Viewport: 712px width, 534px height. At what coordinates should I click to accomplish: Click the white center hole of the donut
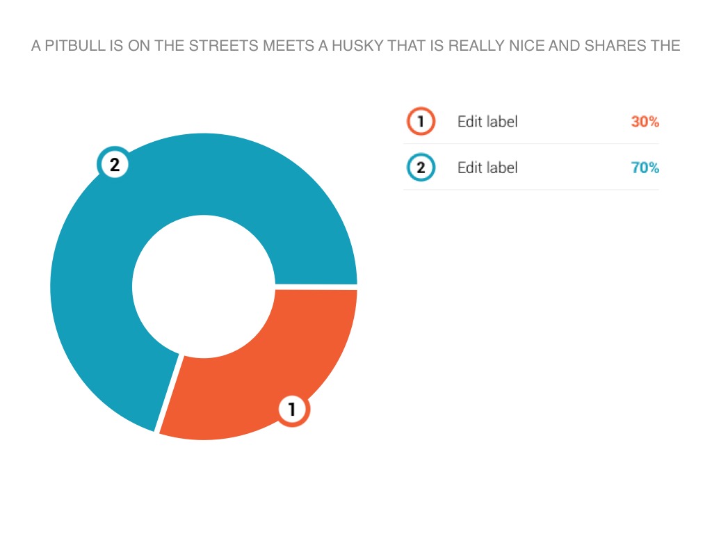point(204,286)
